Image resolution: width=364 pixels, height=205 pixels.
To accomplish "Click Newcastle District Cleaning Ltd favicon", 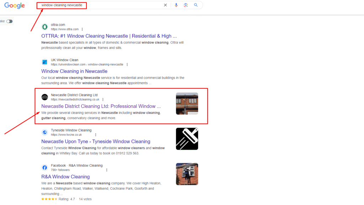I will (x=45, y=97).
